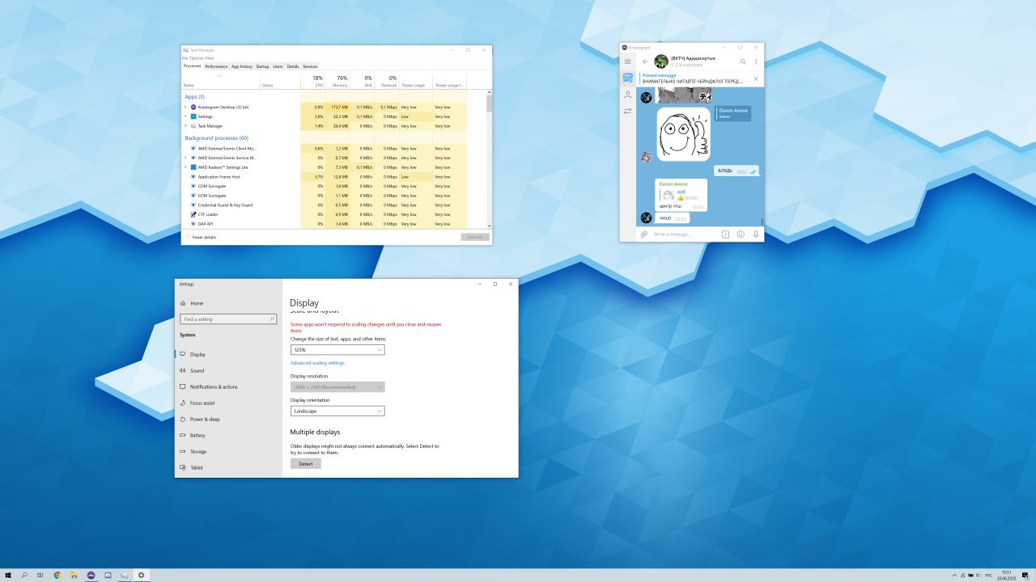This screenshot has height=582, width=1036.
Task: Open Storage settings
Action: [x=228, y=451]
